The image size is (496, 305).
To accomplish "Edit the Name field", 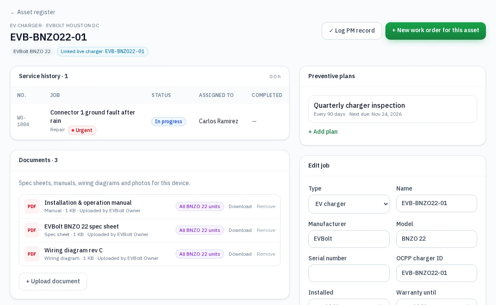I will coord(437,203).
